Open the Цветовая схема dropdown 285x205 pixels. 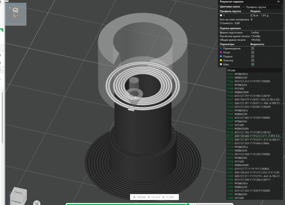(x=261, y=7)
